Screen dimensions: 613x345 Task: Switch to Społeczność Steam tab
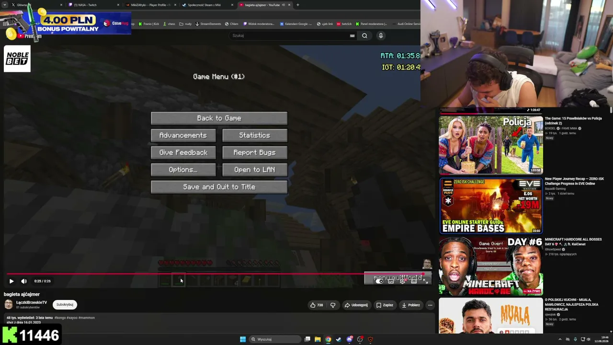point(207,5)
